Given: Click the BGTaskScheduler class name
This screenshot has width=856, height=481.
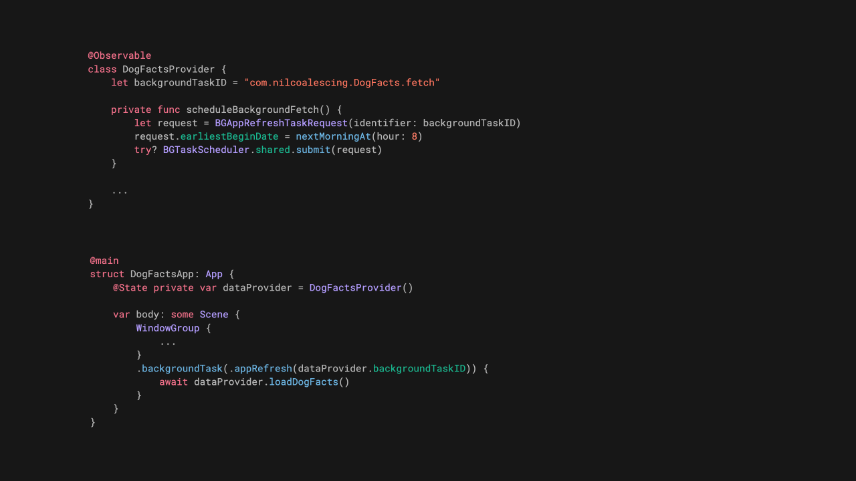Looking at the screenshot, I should point(207,150).
